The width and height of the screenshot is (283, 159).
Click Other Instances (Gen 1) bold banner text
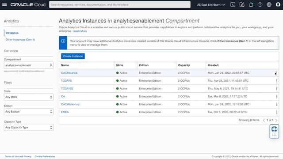(x=233, y=41)
